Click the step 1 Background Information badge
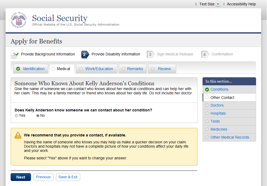 14,54
